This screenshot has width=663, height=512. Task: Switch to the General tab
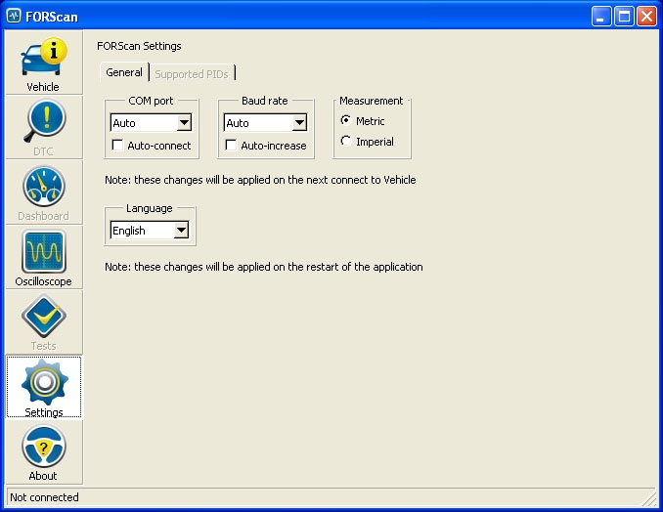124,72
